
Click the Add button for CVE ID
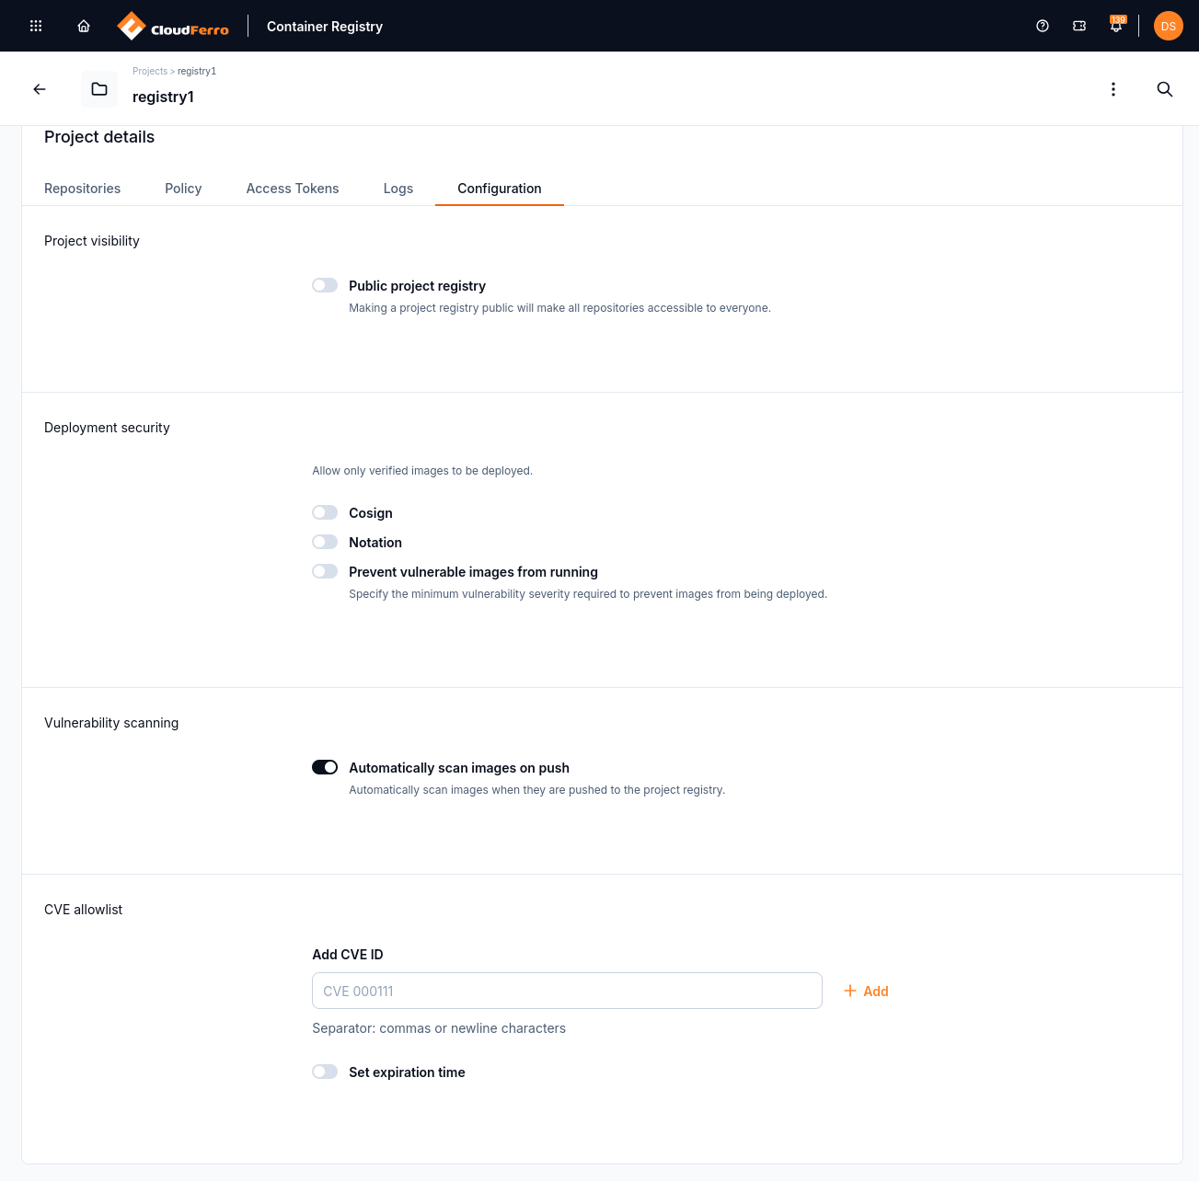[866, 991]
